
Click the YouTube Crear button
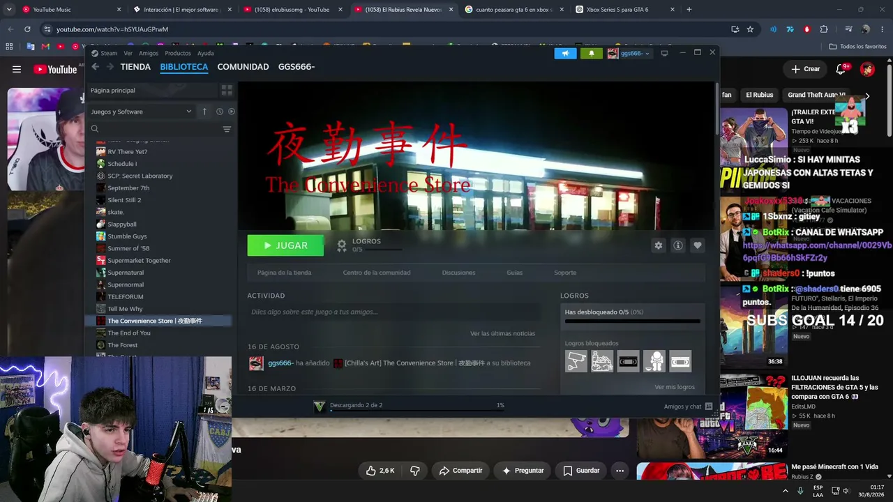point(805,69)
